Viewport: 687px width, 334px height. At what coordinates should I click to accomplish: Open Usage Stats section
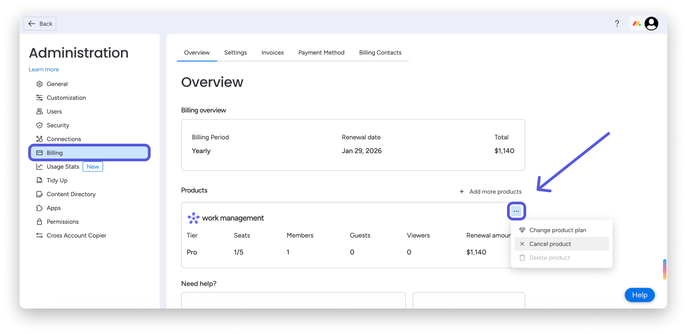pyautogui.click(x=63, y=166)
